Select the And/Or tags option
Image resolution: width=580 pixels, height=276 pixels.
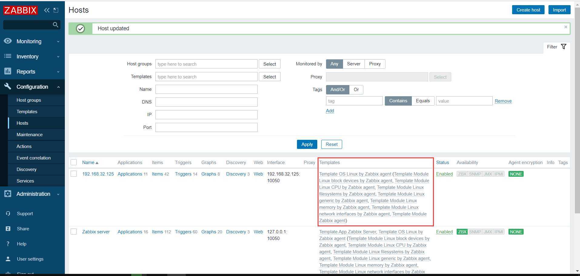338,90
